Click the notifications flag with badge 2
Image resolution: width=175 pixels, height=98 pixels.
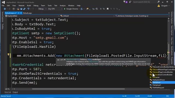(126, 2)
